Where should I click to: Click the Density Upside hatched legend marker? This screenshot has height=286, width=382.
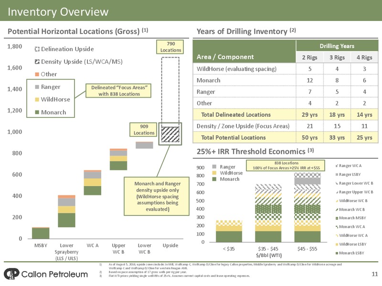pyautogui.click(x=37, y=62)
